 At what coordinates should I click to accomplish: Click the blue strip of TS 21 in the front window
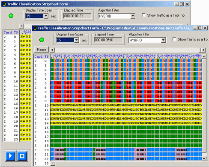coord(126,155)
